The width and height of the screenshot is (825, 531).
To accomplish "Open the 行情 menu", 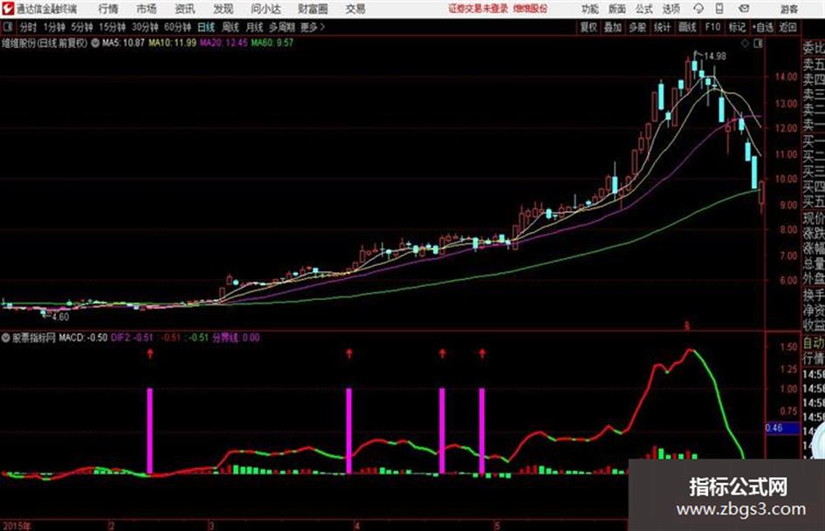I will click(x=108, y=9).
